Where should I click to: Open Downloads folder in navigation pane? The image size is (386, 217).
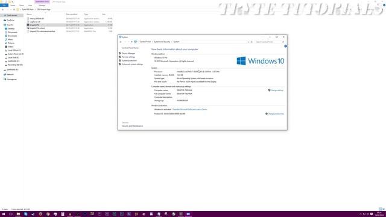coord(12,36)
